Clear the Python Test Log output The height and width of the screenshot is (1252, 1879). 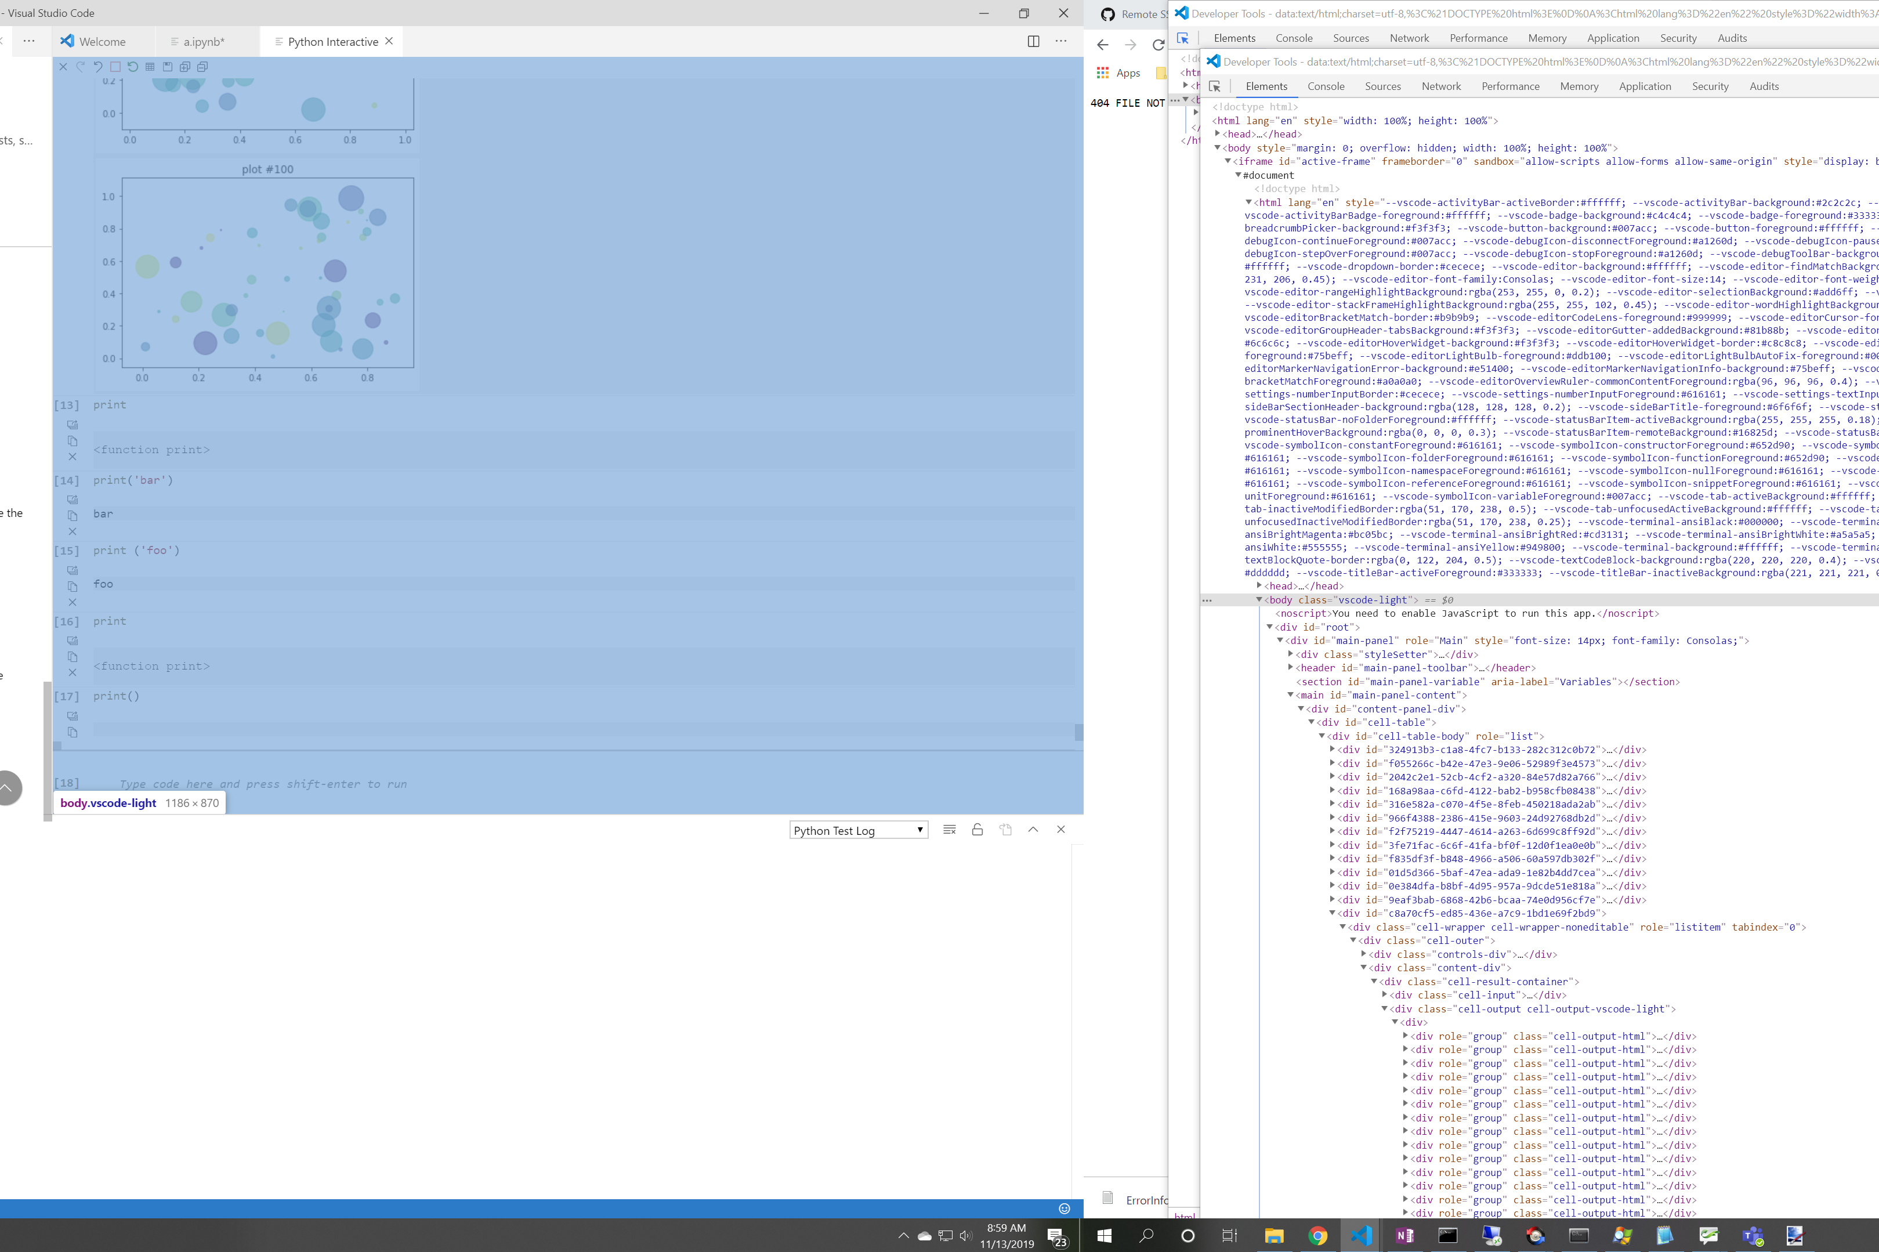coord(949,830)
